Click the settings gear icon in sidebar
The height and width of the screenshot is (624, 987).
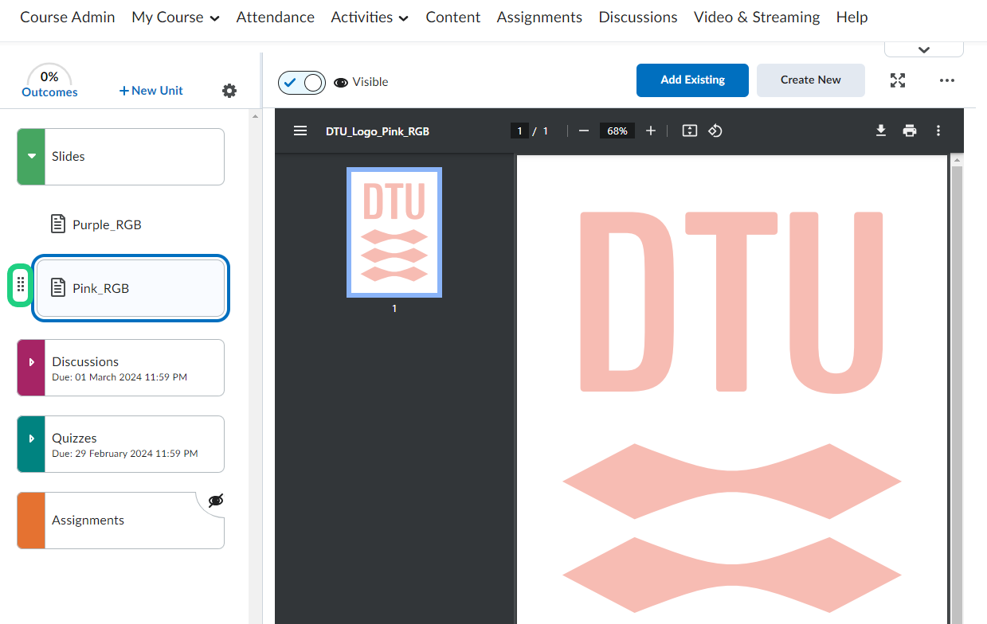(x=229, y=91)
